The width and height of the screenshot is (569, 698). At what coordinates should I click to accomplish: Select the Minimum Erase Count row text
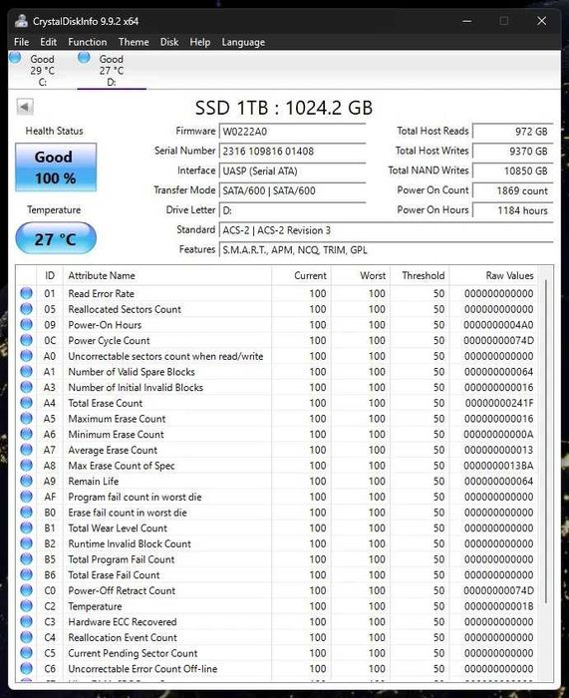pyautogui.click(x=116, y=434)
